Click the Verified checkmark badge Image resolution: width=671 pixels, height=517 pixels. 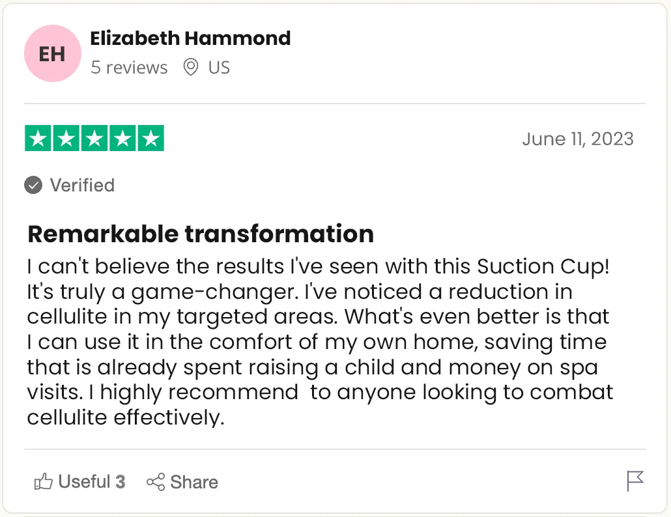coord(33,185)
